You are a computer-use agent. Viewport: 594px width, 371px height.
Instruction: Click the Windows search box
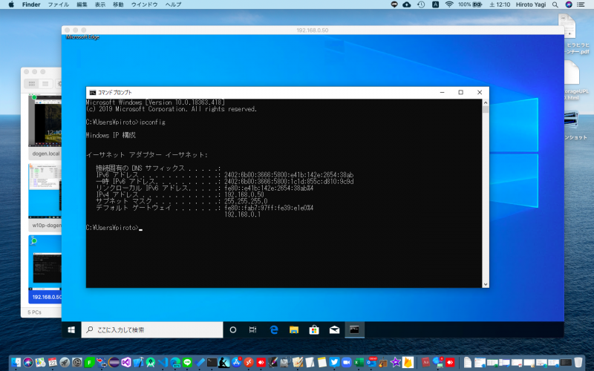(152, 329)
